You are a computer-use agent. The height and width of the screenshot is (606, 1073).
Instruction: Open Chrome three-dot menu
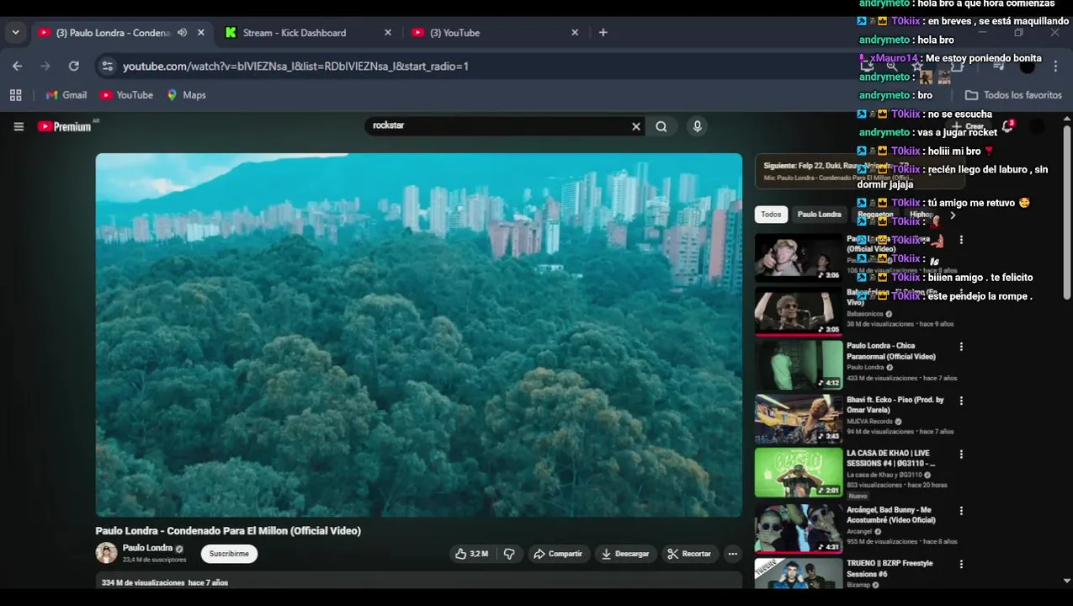coord(1055,66)
